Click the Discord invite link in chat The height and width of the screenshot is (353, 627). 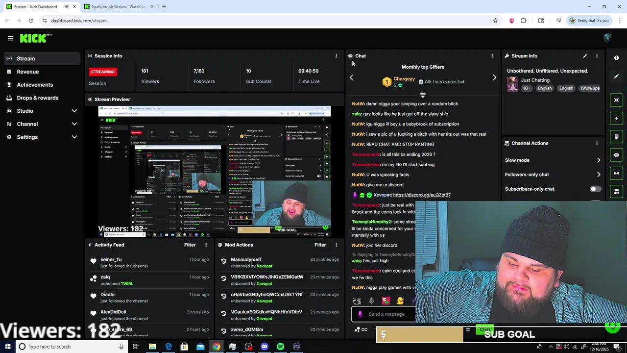click(422, 195)
